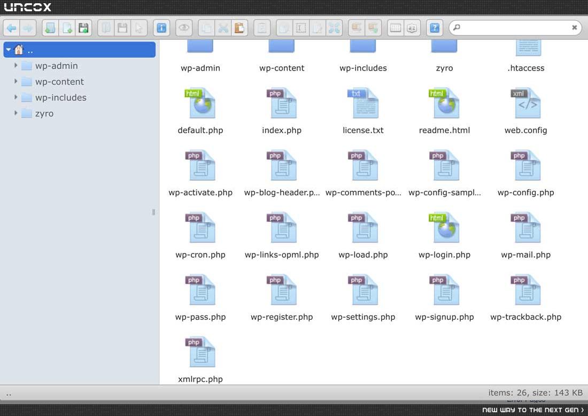Toggle quick look preview eye icon
This screenshot has width=588, height=416.
(x=184, y=28)
